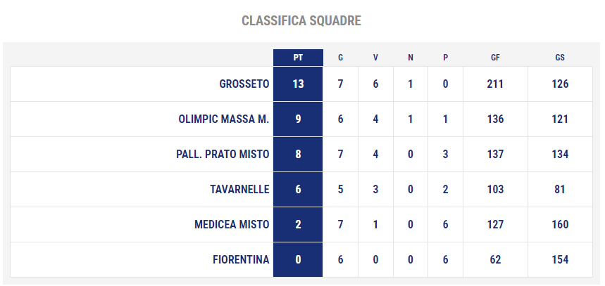Select Grosseto's 211 goals-for value
Image resolution: width=605 pixels, height=286 pixels.
[495, 84]
